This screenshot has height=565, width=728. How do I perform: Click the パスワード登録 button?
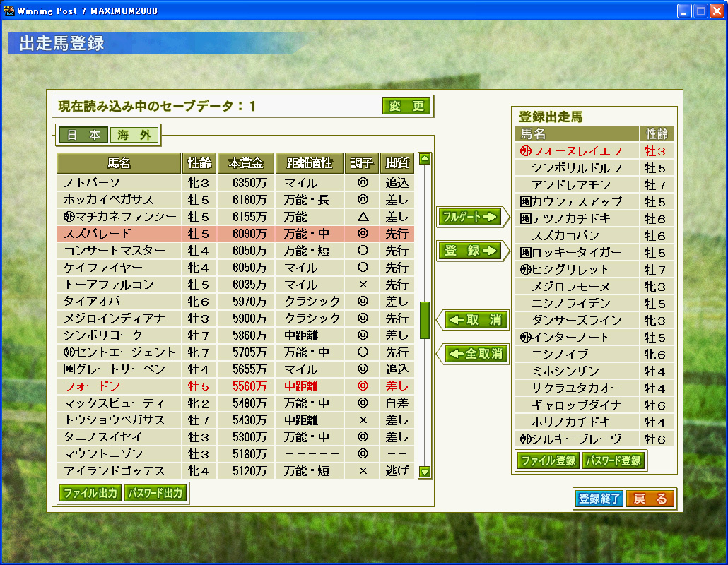tap(613, 460)
